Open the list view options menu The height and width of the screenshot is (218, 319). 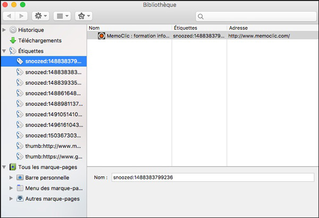tap(62, 16)
